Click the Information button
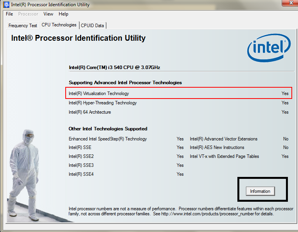Screen dimensions: 298x232 [x=260, y=191]
